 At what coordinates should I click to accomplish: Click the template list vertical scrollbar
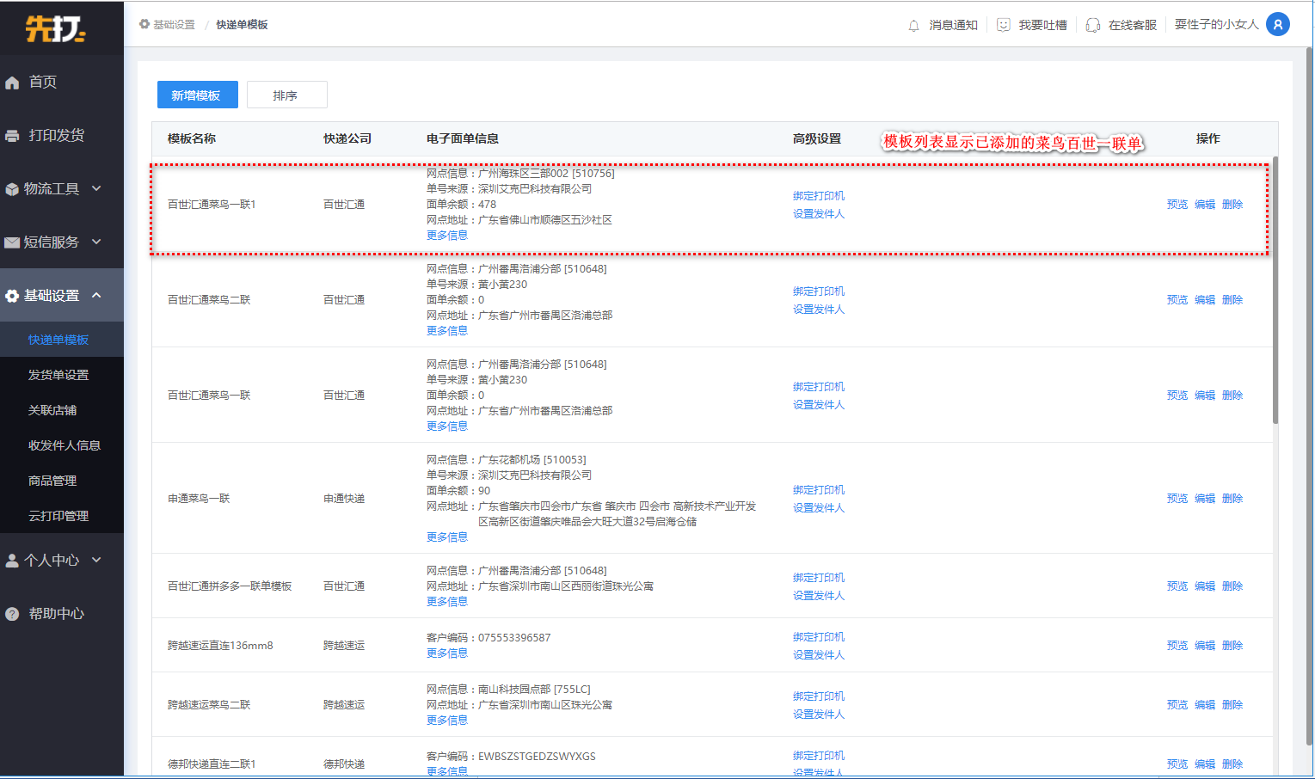1275,290
